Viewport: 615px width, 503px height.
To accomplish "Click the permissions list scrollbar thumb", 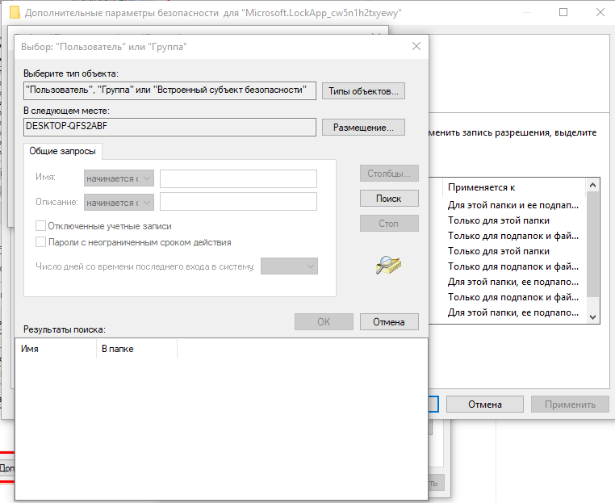I will click(592, 244).
